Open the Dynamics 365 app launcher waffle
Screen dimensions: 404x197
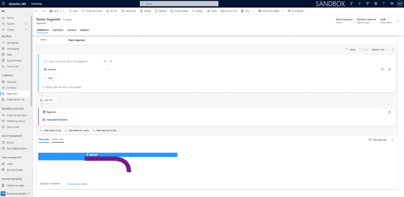(4, 4)
